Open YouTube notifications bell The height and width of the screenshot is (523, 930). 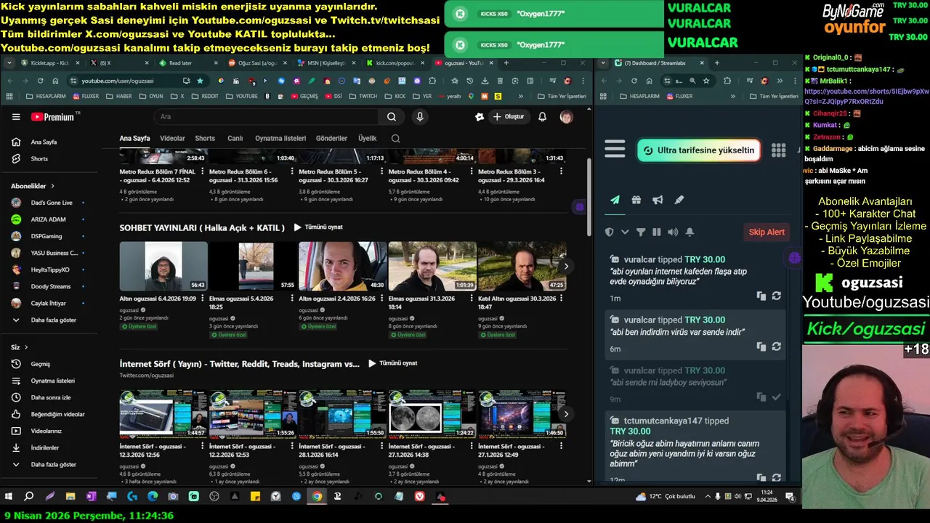542,116
